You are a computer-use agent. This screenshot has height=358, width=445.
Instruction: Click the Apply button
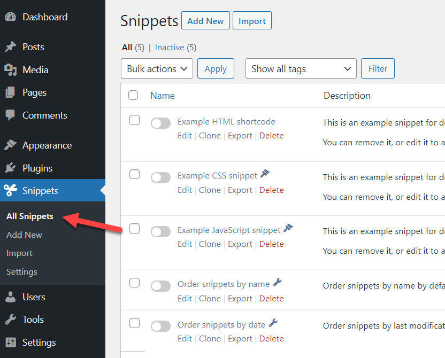pyautogui.click(x=216, y=68)
